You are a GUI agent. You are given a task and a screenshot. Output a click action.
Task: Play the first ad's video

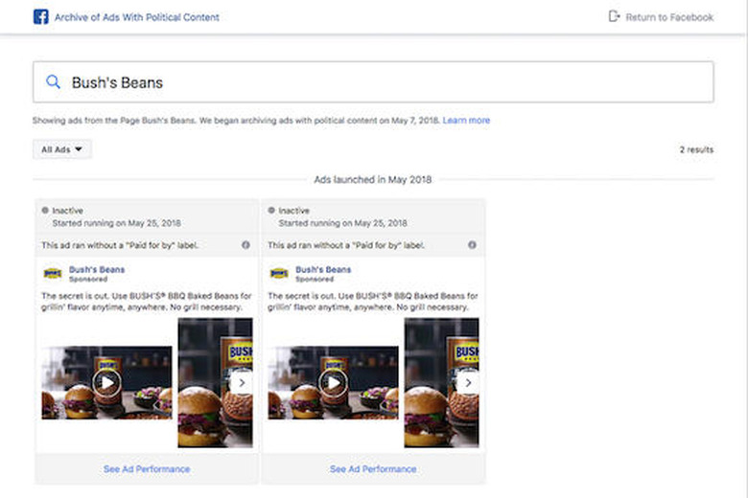tap(106, 383)
